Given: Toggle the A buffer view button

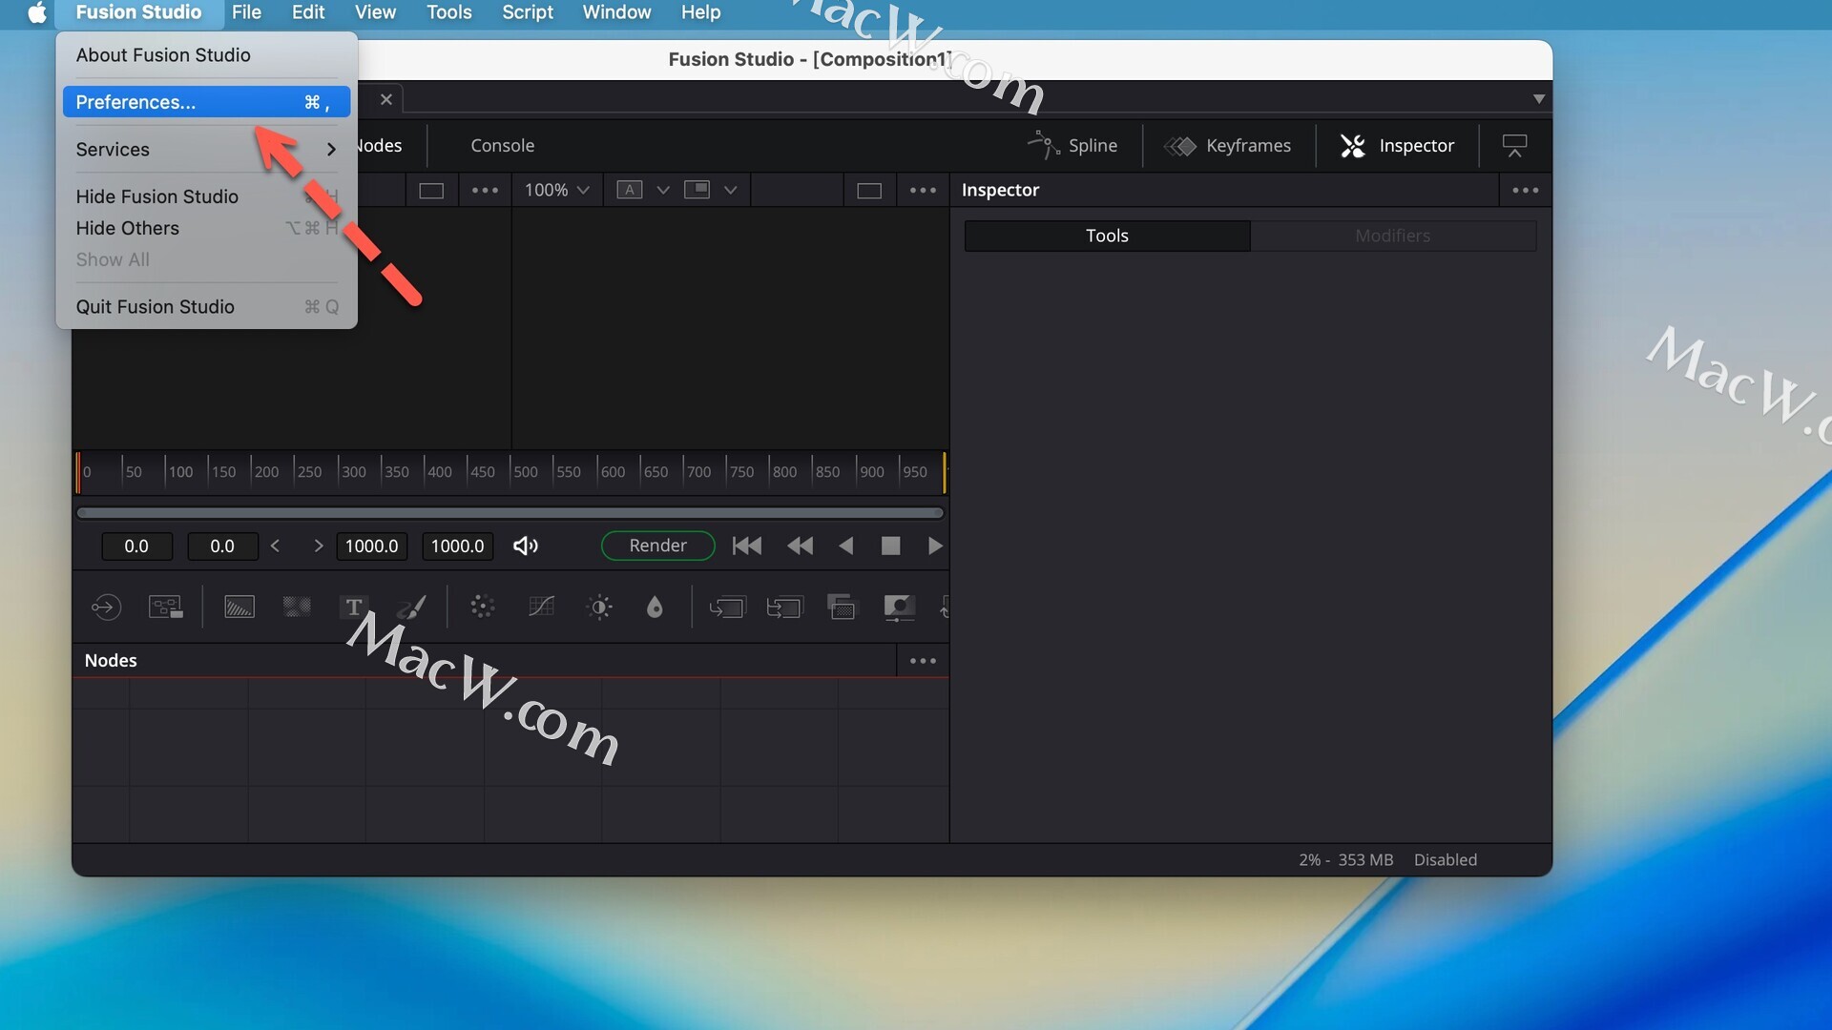Looking at the screenshot, I should tap(630, 190).
